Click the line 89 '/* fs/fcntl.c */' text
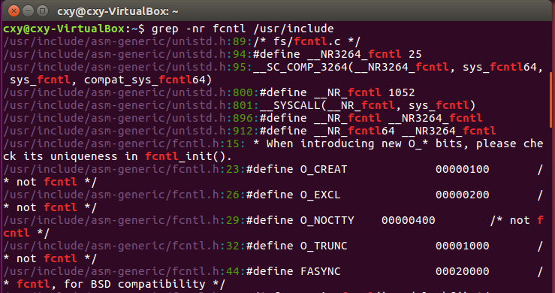Screen dimensions: 555x293 [306, 42]
